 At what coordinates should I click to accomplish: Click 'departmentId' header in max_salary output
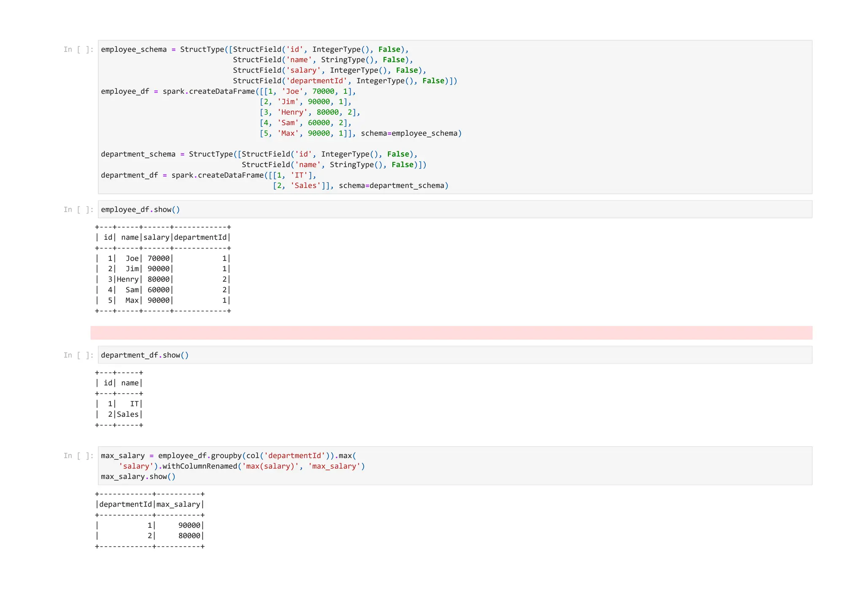pos(125,504)
